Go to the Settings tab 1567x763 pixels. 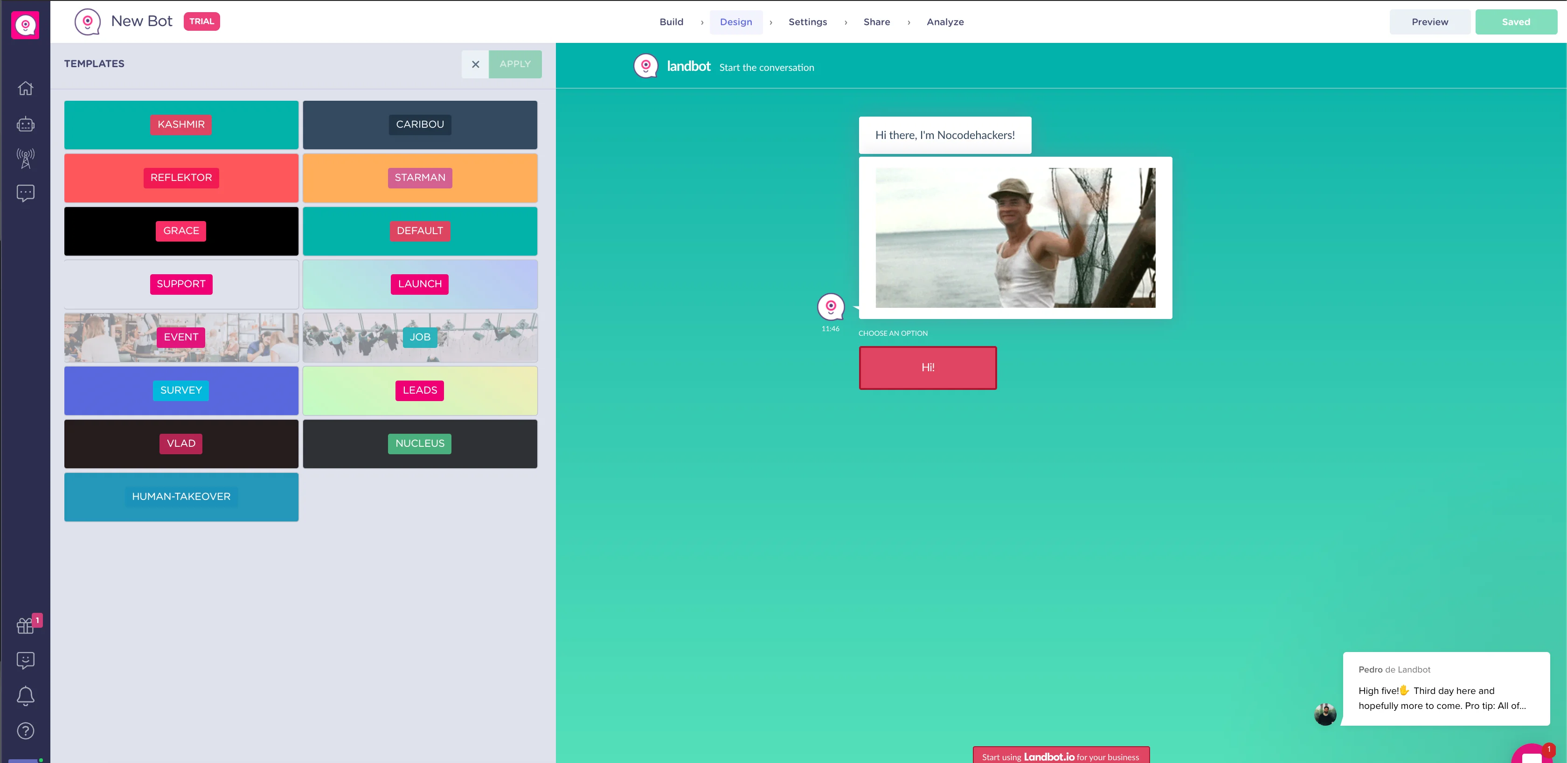click(807, 22)
